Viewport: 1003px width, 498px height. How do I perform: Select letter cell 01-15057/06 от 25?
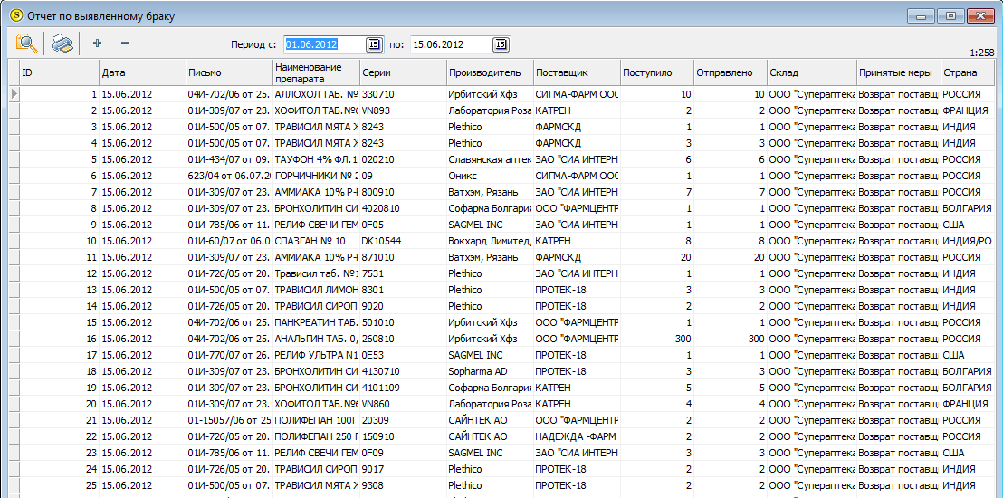point(230,420)
